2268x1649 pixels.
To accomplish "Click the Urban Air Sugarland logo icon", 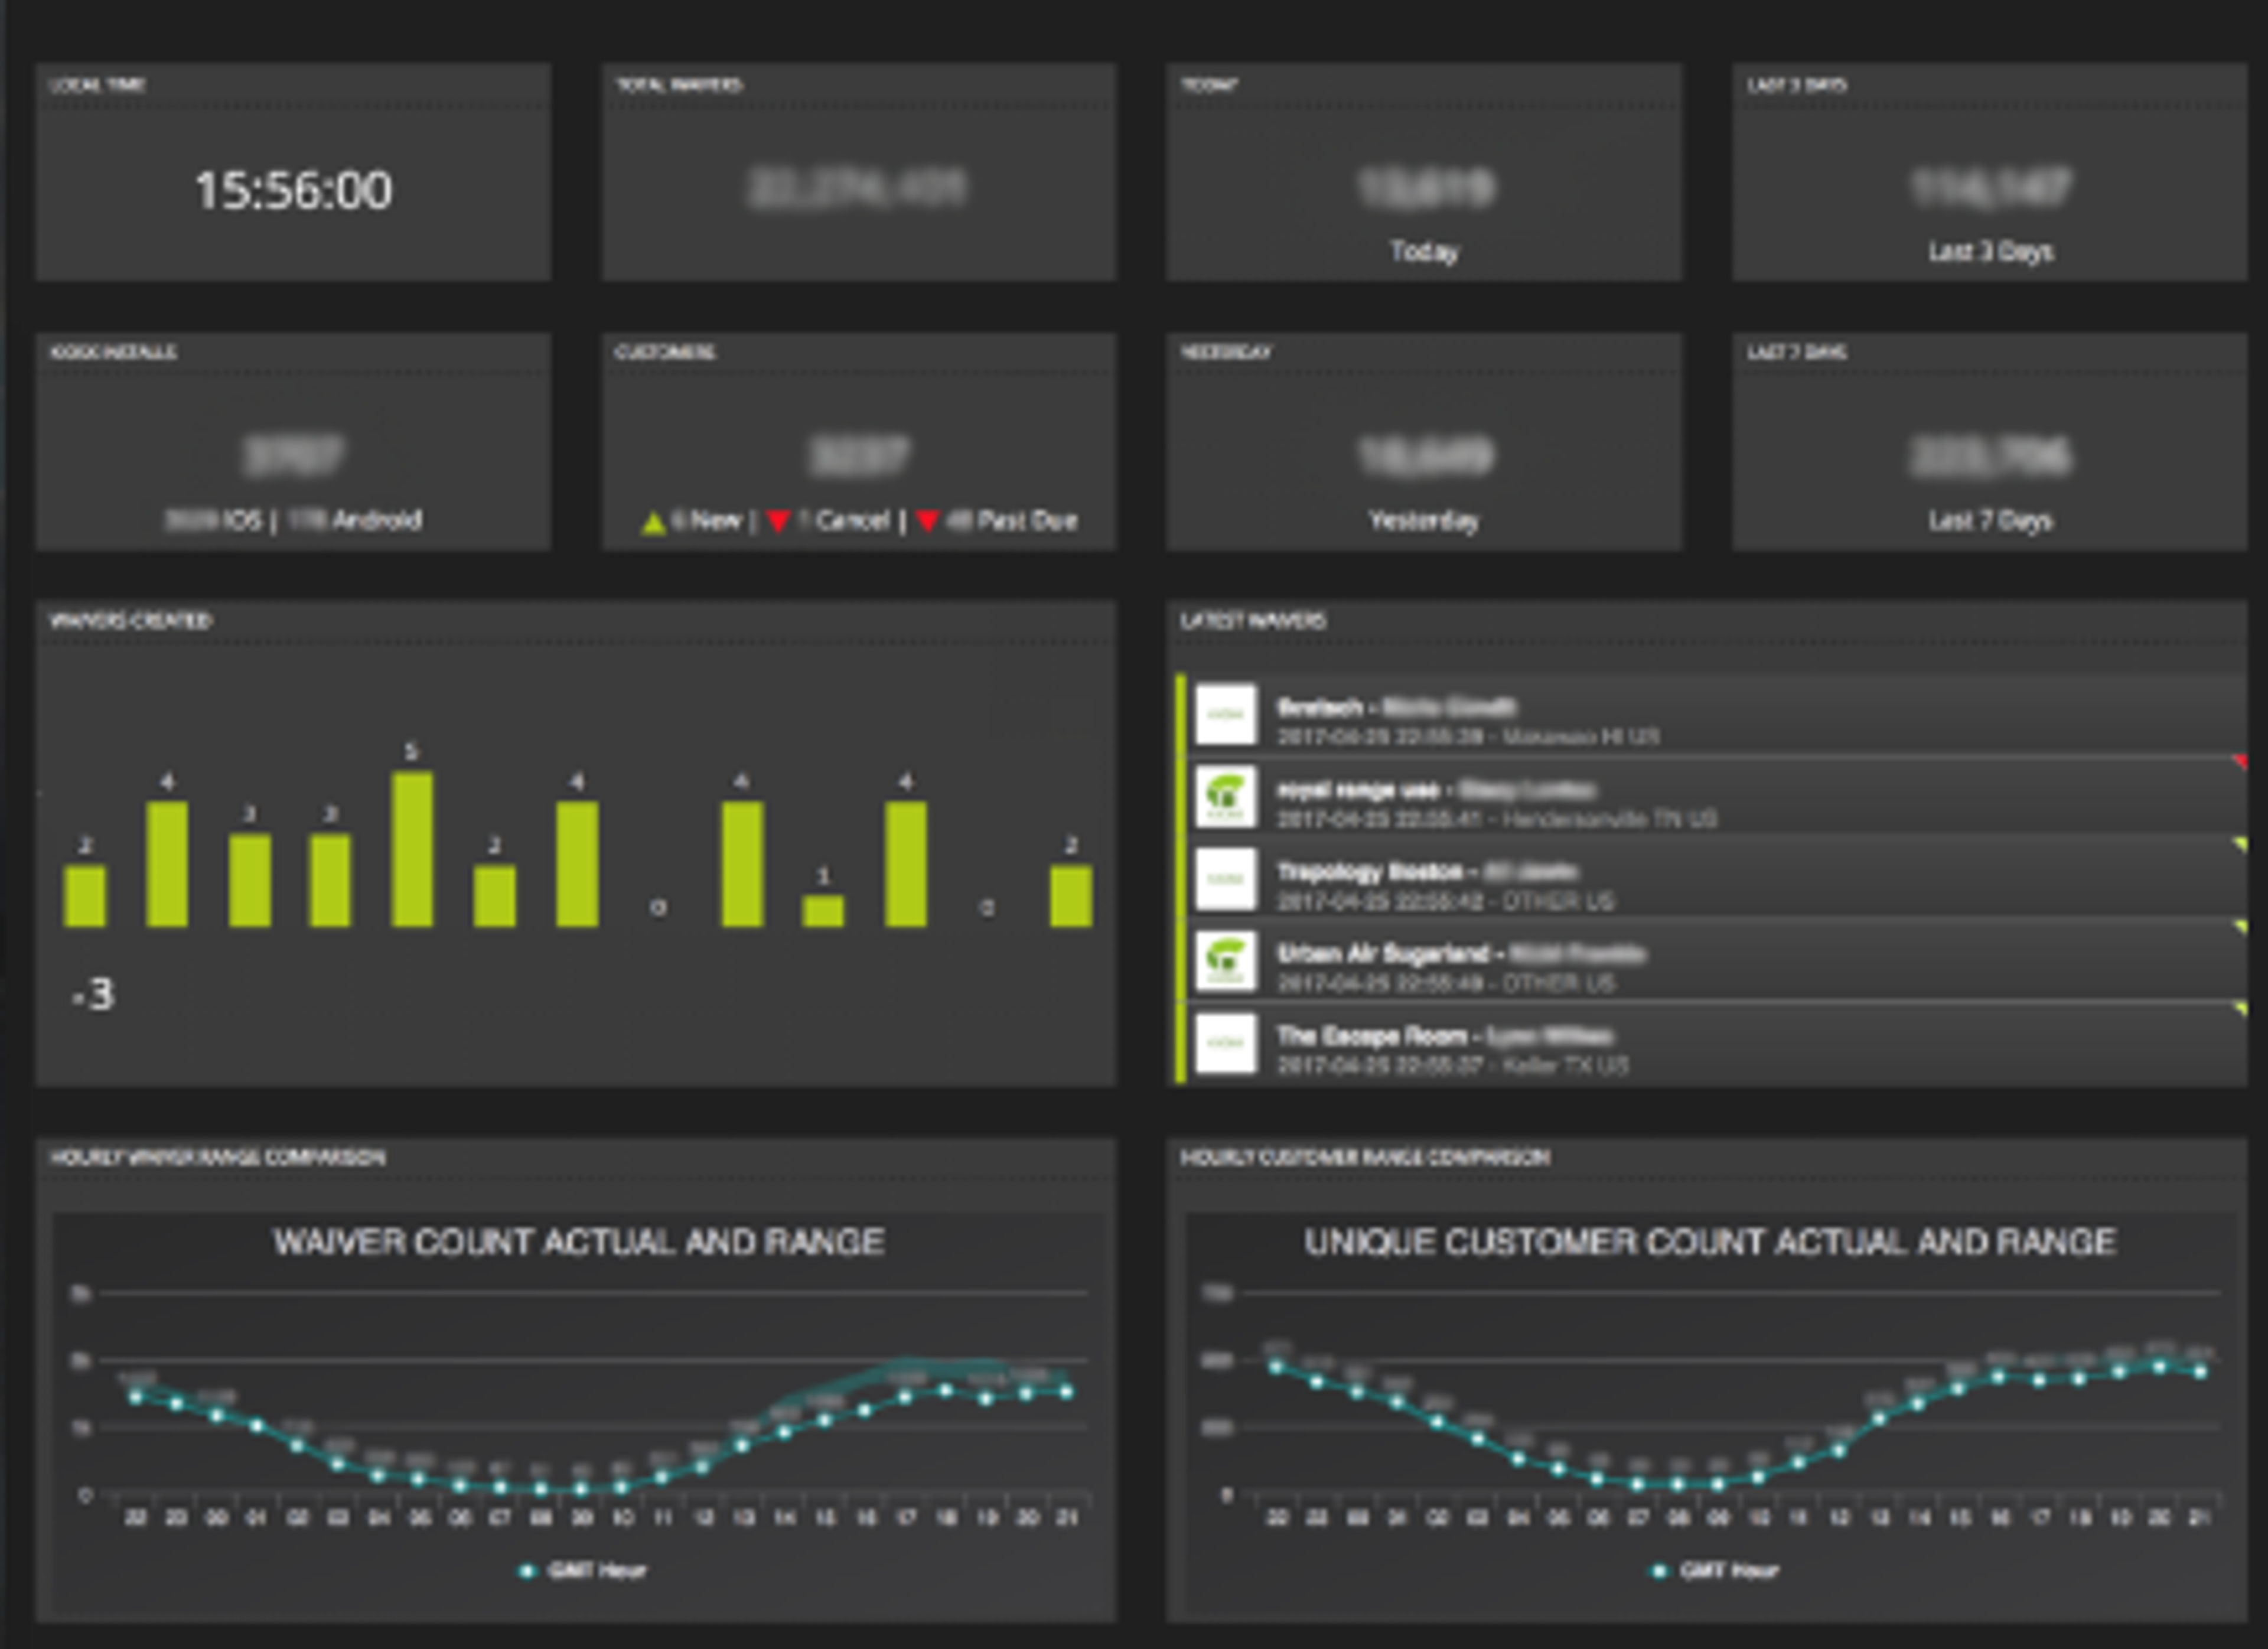I will tap(1226, 961).
